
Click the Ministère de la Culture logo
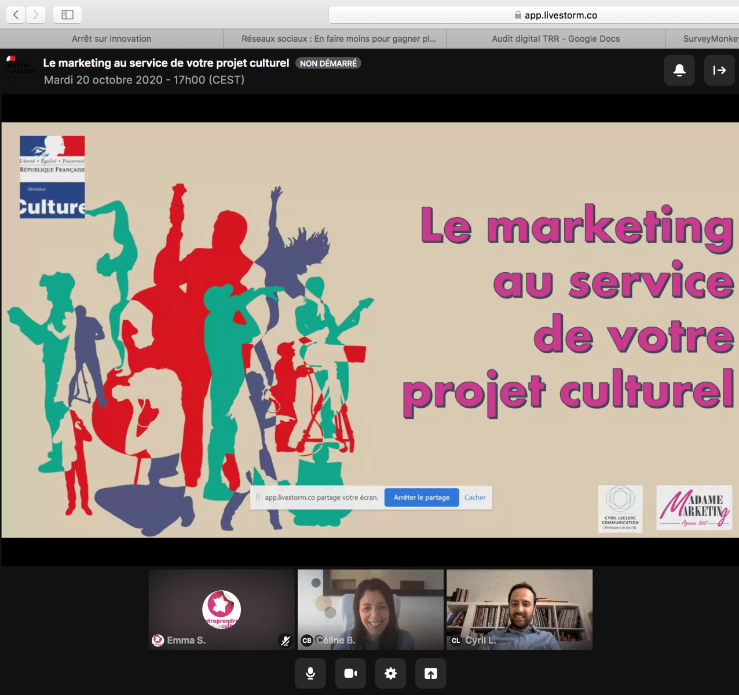(x=52, y=177)
